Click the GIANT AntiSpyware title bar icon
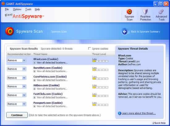Viewport: 170px width, 126px height. (x=3, y=4)
